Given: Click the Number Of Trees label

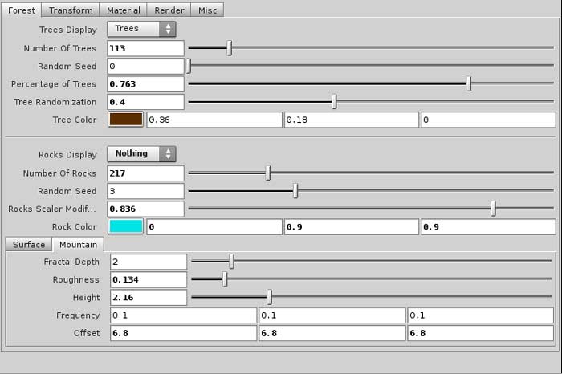Looking at the screenshot, I should point(60,48).
